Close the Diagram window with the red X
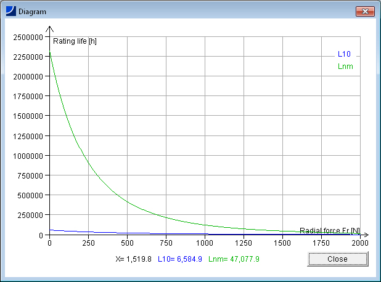This screenshot has width=381, height=282. pyautogui.click(x=366, y=12)
